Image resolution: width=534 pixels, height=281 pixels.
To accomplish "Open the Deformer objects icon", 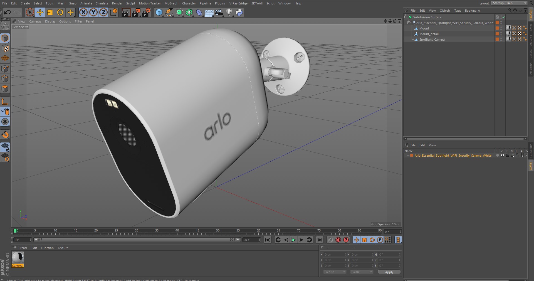I will 199,12.
